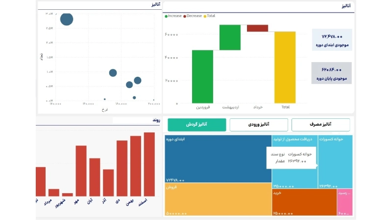Select the فروردین green waterfall bar
Image resolution: width=392 pixels, height=220 pixels.
pos(202,76)
